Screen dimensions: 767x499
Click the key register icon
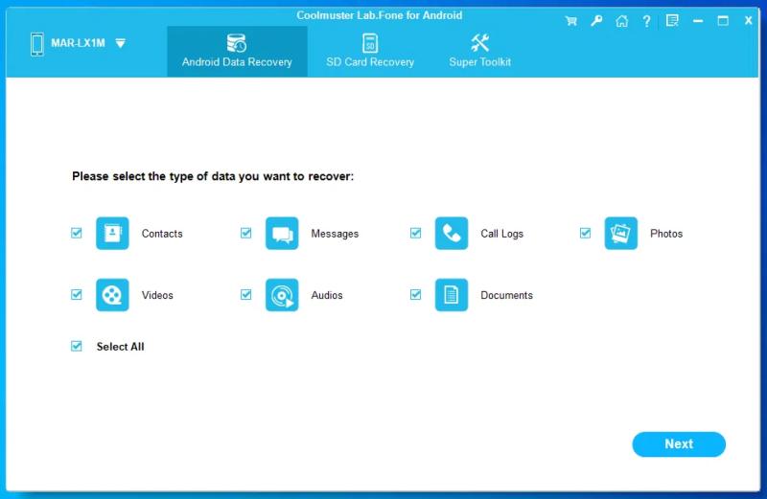coord(596,21)
